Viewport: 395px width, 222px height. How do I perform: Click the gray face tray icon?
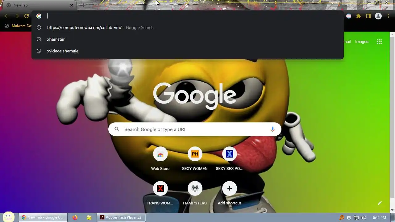pos(349,218)
